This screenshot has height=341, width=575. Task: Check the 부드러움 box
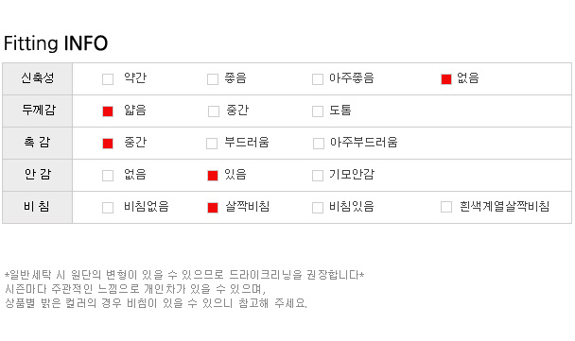tap(212, 144)
